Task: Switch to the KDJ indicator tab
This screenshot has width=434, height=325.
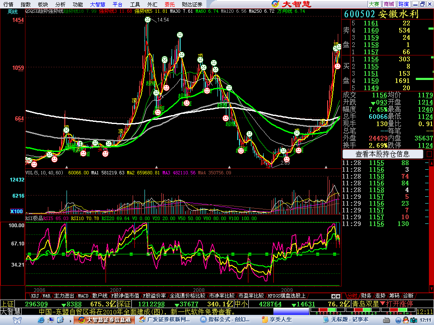Action: pyautogui.click(x=35, y=296)
